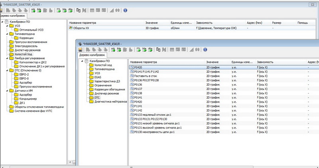Select the Дерево калибровок tab in back window
The height and width of the screenshot is (168, 319).
pos(13,16)
